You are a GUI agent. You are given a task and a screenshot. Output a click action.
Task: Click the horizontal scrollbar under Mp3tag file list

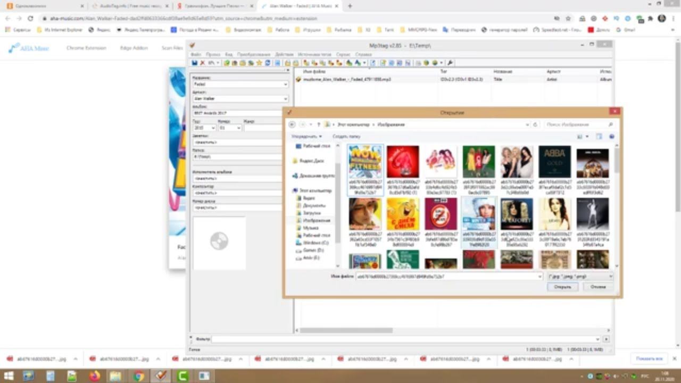pyautogui.click(x=346, y=330)
